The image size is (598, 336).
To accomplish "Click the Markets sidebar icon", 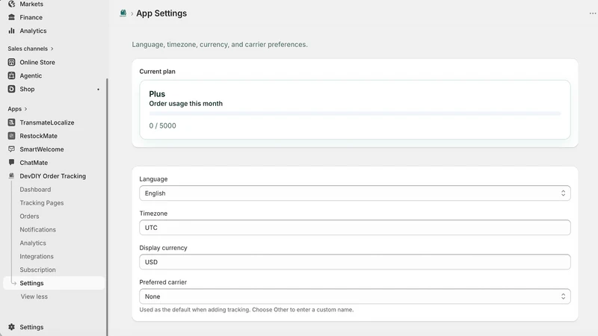I will pos(11,4).
